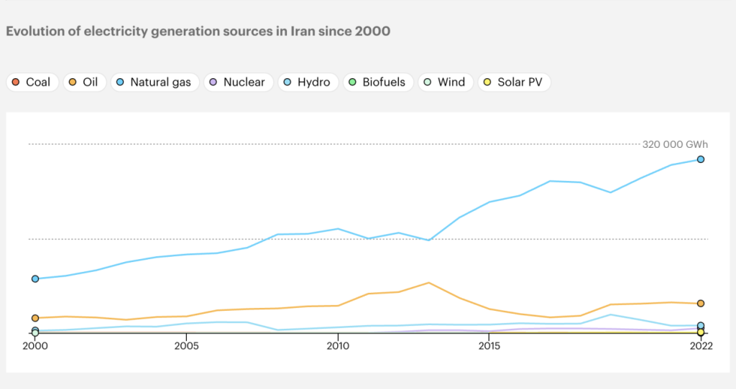
Task: Click the Oil line peak near 2013
Action: pos(428,283)
